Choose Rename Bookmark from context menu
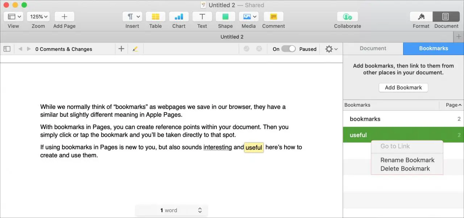 407,160
